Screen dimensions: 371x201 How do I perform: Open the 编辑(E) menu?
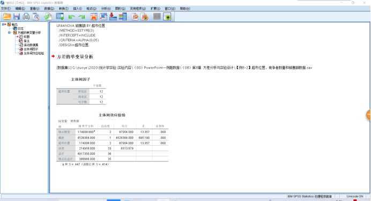point(20,9)
